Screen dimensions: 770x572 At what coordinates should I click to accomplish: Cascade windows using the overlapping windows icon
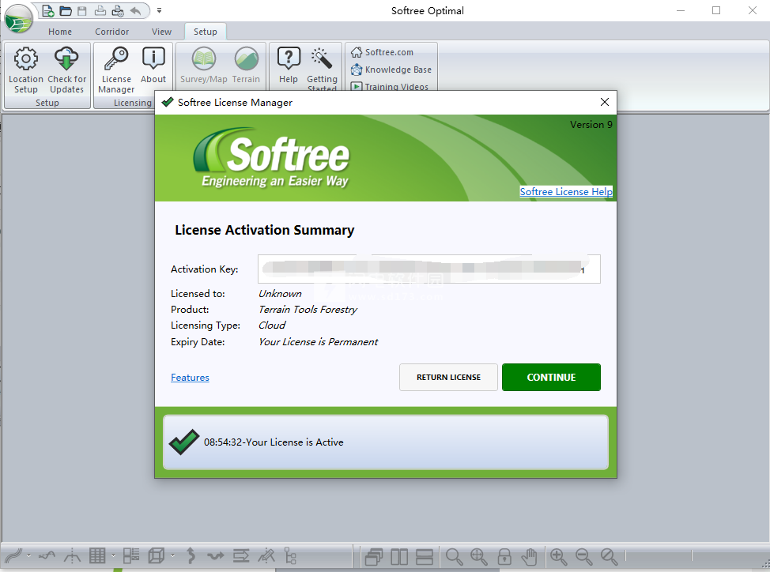click(x=374, y=557)
